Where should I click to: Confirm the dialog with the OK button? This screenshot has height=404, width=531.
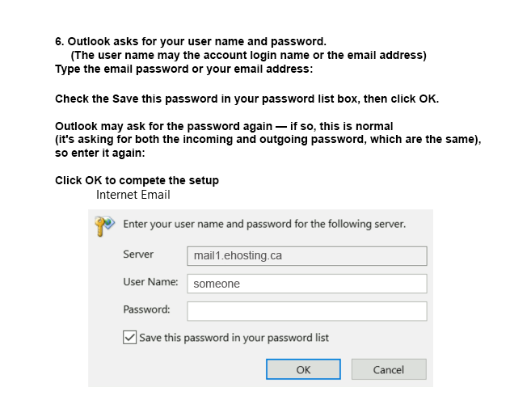point(303,369)
